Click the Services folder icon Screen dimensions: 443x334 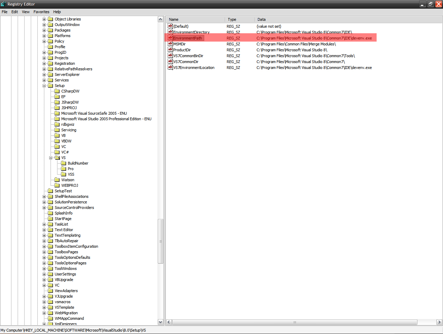pos(51,80)
